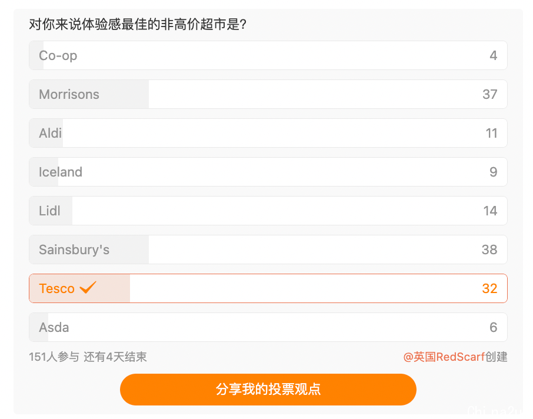Click the Sainsbury's vote count 38
Image resolution: width=533 pixels, height=419 pixels.
tap(489, 250)
